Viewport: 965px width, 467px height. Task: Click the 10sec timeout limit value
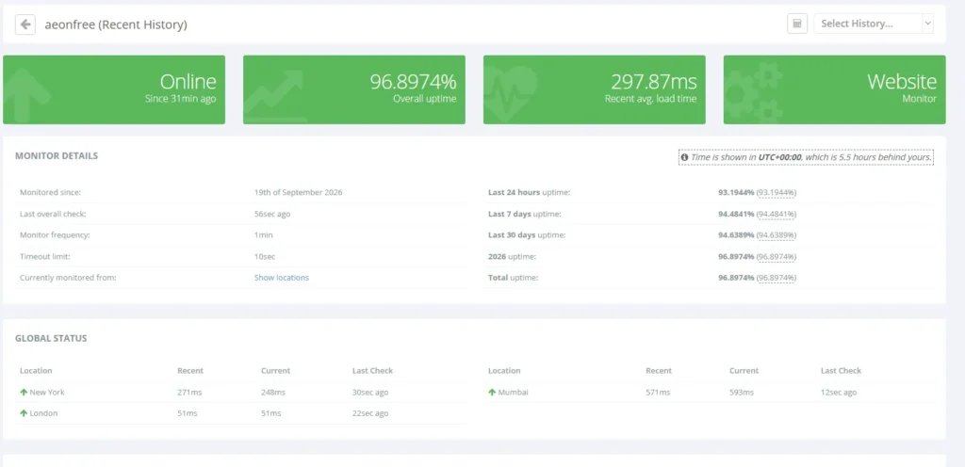coord(265,256)
